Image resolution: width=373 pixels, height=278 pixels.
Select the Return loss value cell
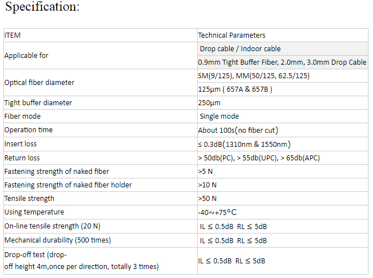click(x=258, y=158)
